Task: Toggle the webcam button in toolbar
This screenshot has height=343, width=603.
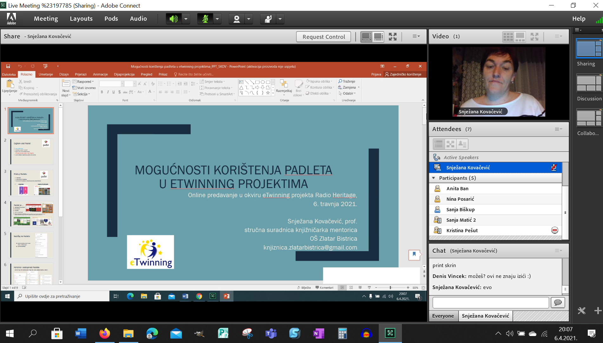Action: click(236, 19)
